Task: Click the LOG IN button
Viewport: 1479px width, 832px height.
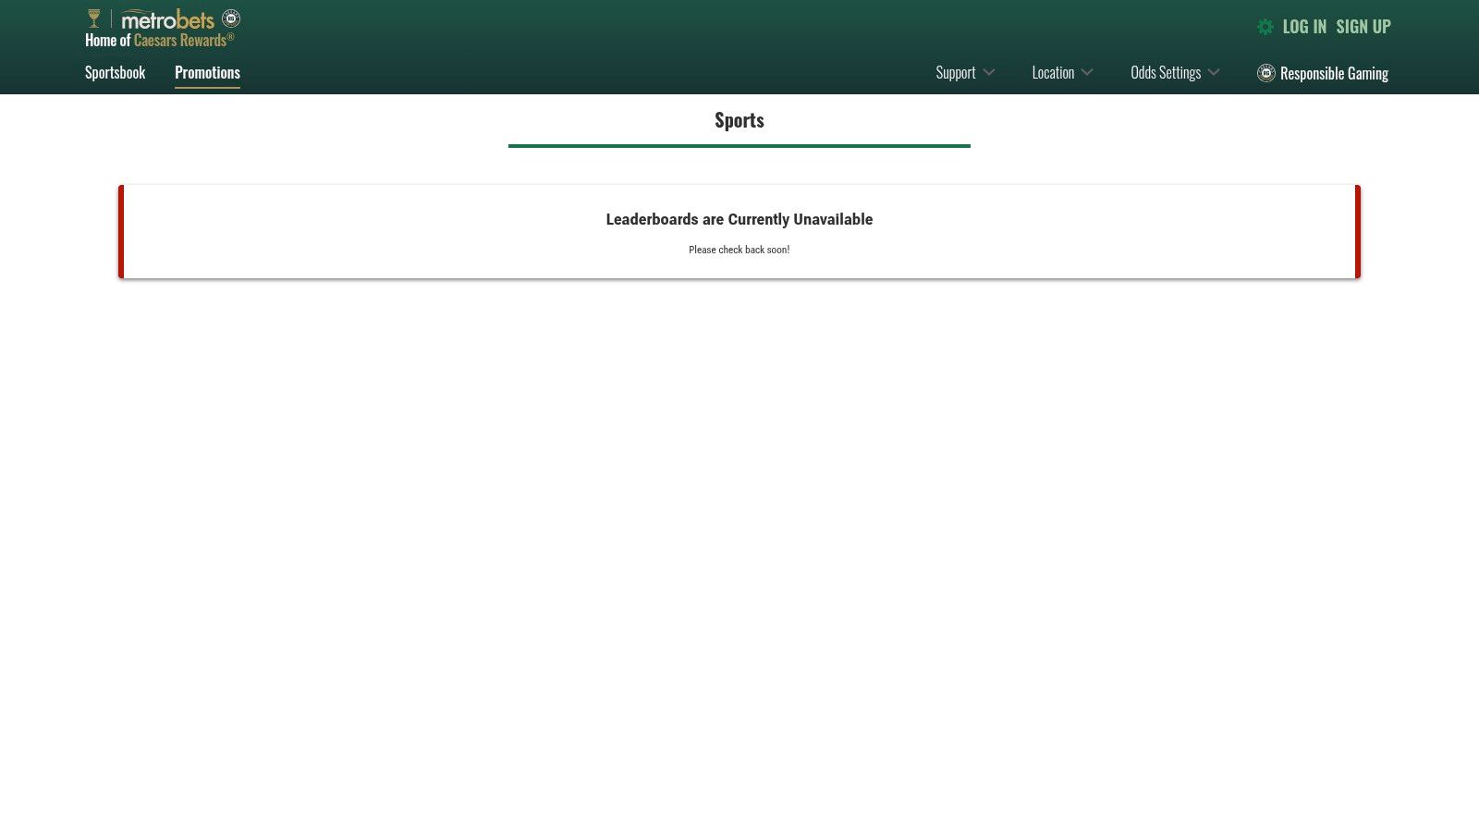Action: [1303, 27]
